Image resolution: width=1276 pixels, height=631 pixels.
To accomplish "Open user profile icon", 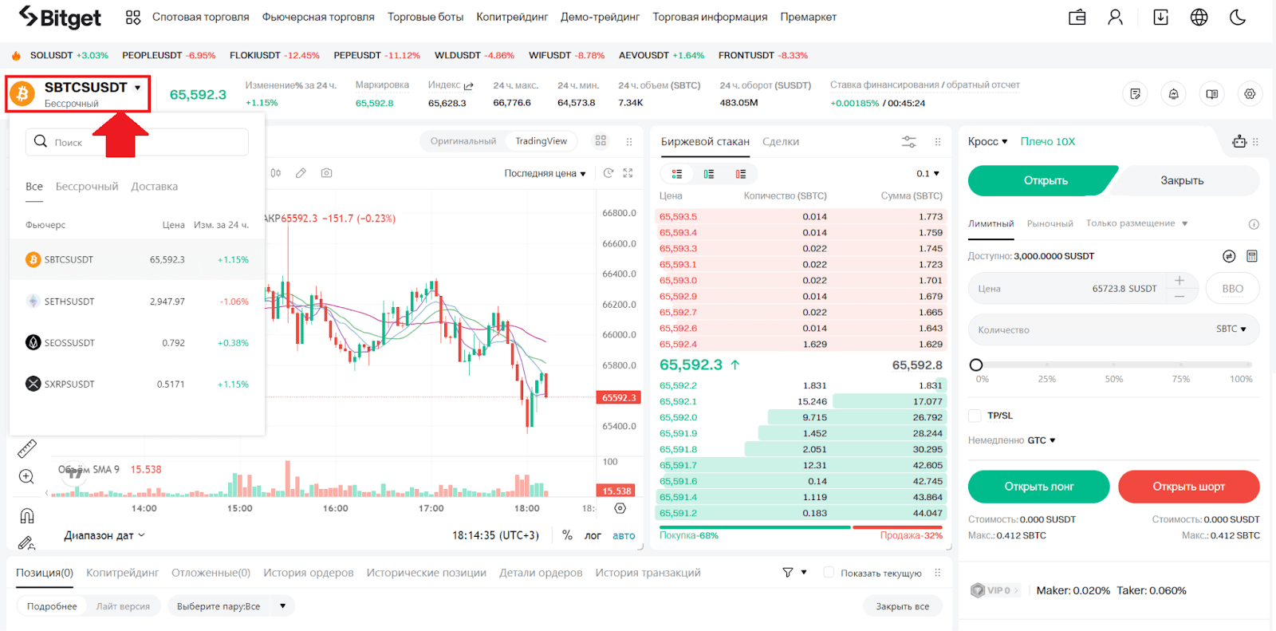I will (x=1115, y=18).
